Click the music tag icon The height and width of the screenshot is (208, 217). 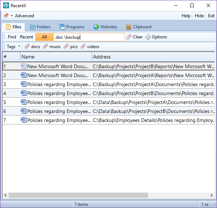click(45, 47)
